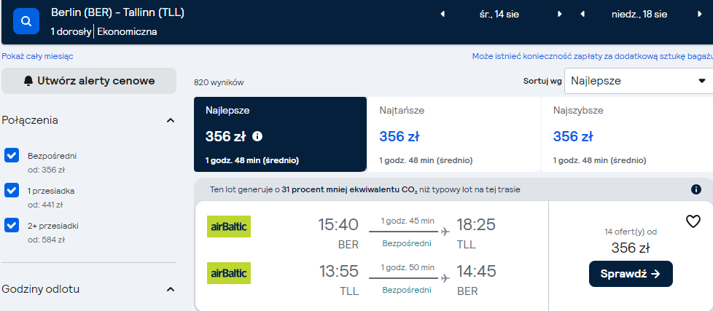This screenshot has width=713, height=311.
Task: Open the Sortuj wg Najlepsze dropdown
Action: 639,81
